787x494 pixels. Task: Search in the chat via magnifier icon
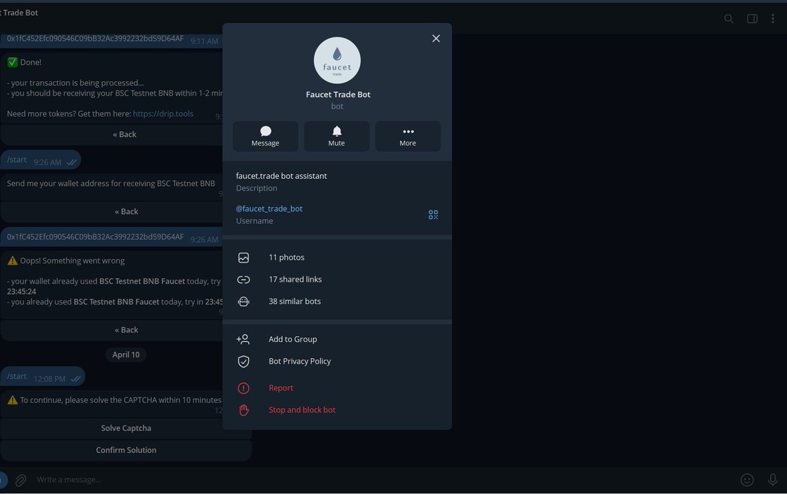pos(729,18)
